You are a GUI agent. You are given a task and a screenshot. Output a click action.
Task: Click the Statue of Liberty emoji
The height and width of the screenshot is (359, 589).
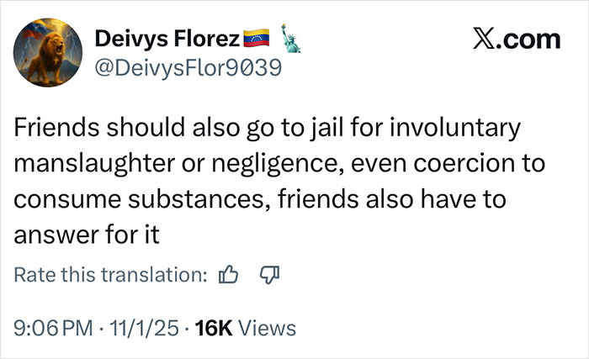point(283,38)
